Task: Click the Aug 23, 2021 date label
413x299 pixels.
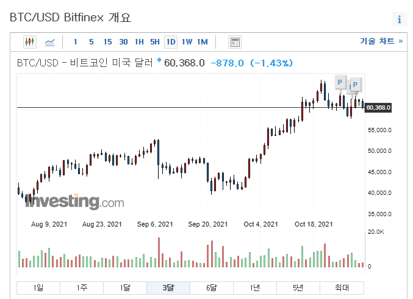Action: point(102,224)
